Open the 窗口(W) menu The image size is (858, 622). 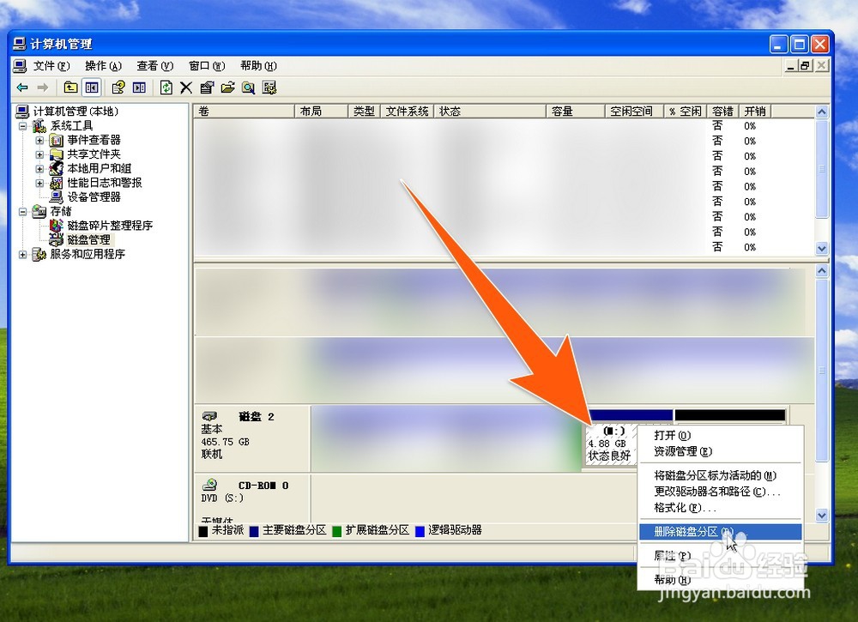click(x=207, y=66)
